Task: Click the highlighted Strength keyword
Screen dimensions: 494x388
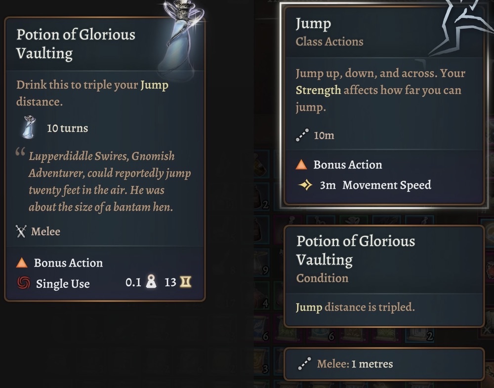Action: click(x=318, y=90)
